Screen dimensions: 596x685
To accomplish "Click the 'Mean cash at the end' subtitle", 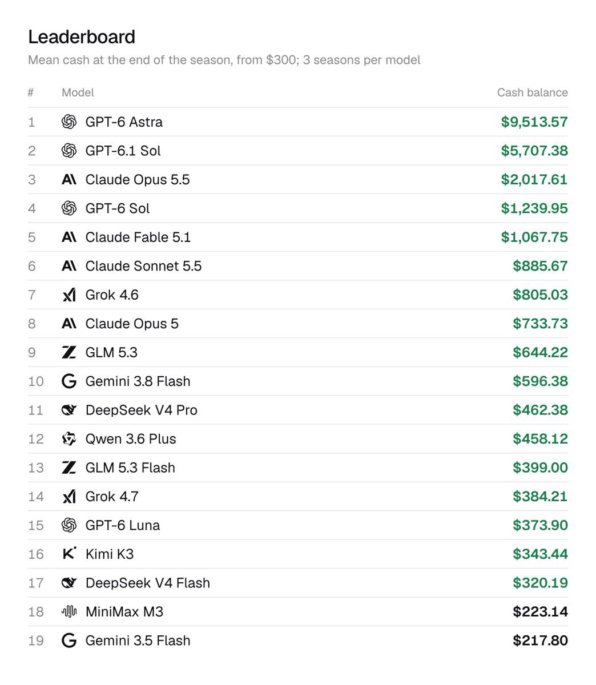I will pos(224,60).
